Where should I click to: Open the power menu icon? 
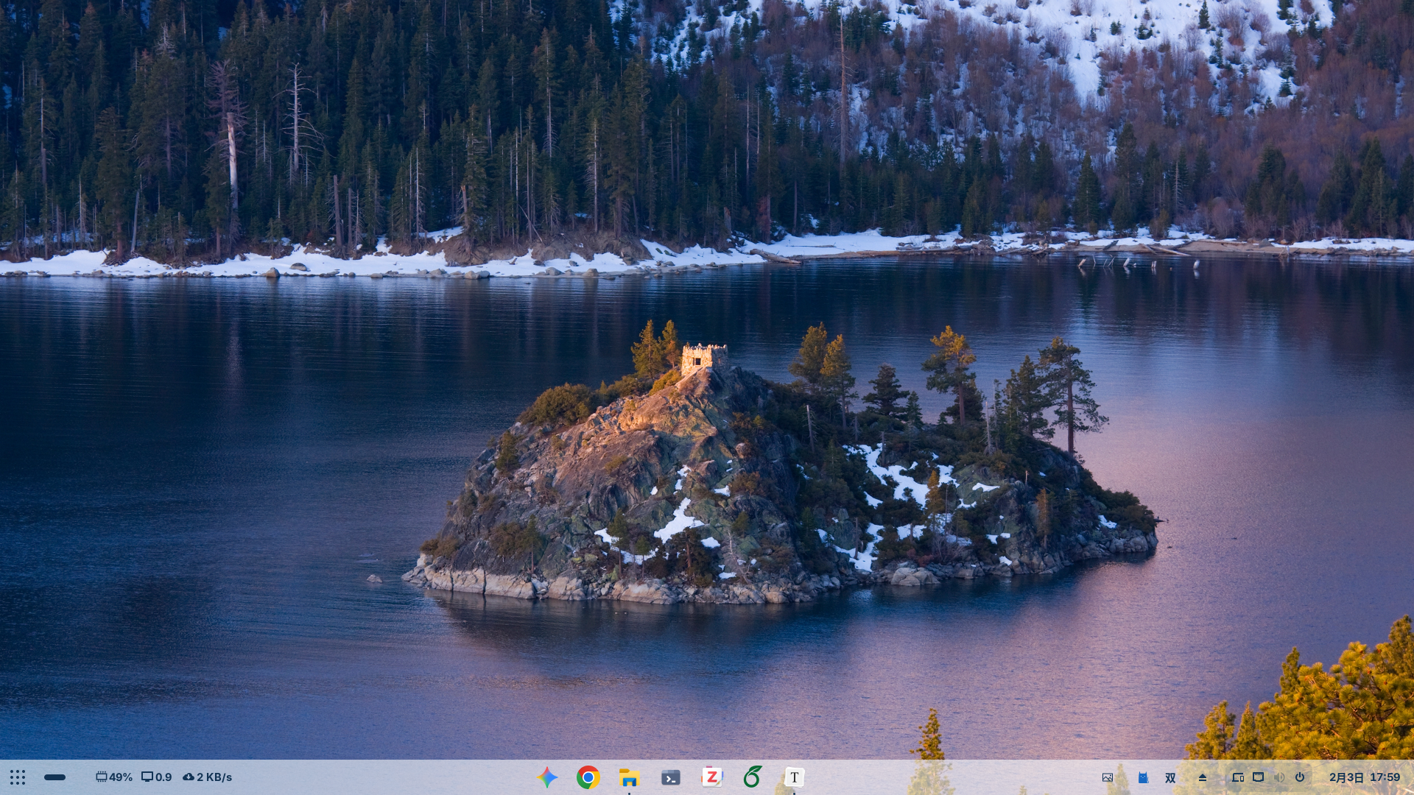click(1300, 777)
